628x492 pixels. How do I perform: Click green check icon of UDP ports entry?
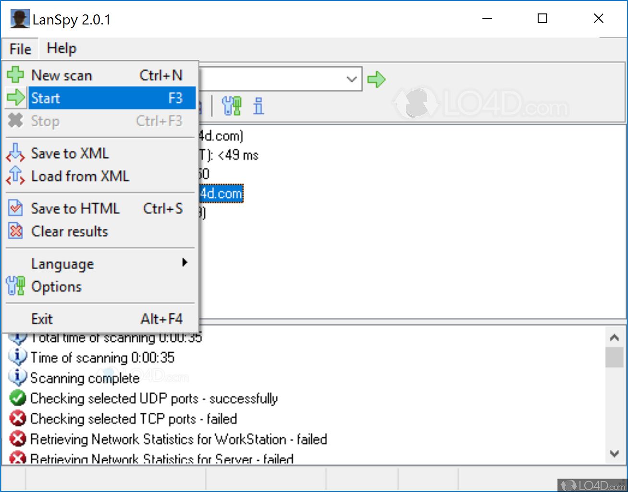18,398
